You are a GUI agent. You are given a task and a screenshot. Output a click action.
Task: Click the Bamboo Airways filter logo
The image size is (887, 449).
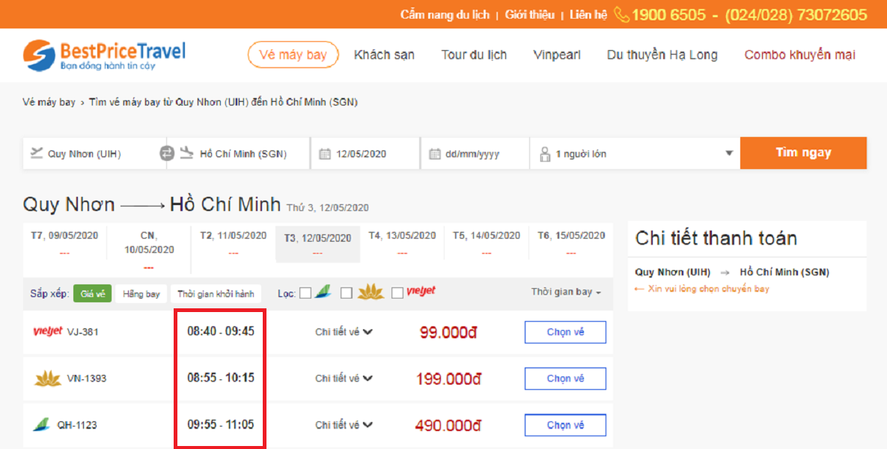323,292
